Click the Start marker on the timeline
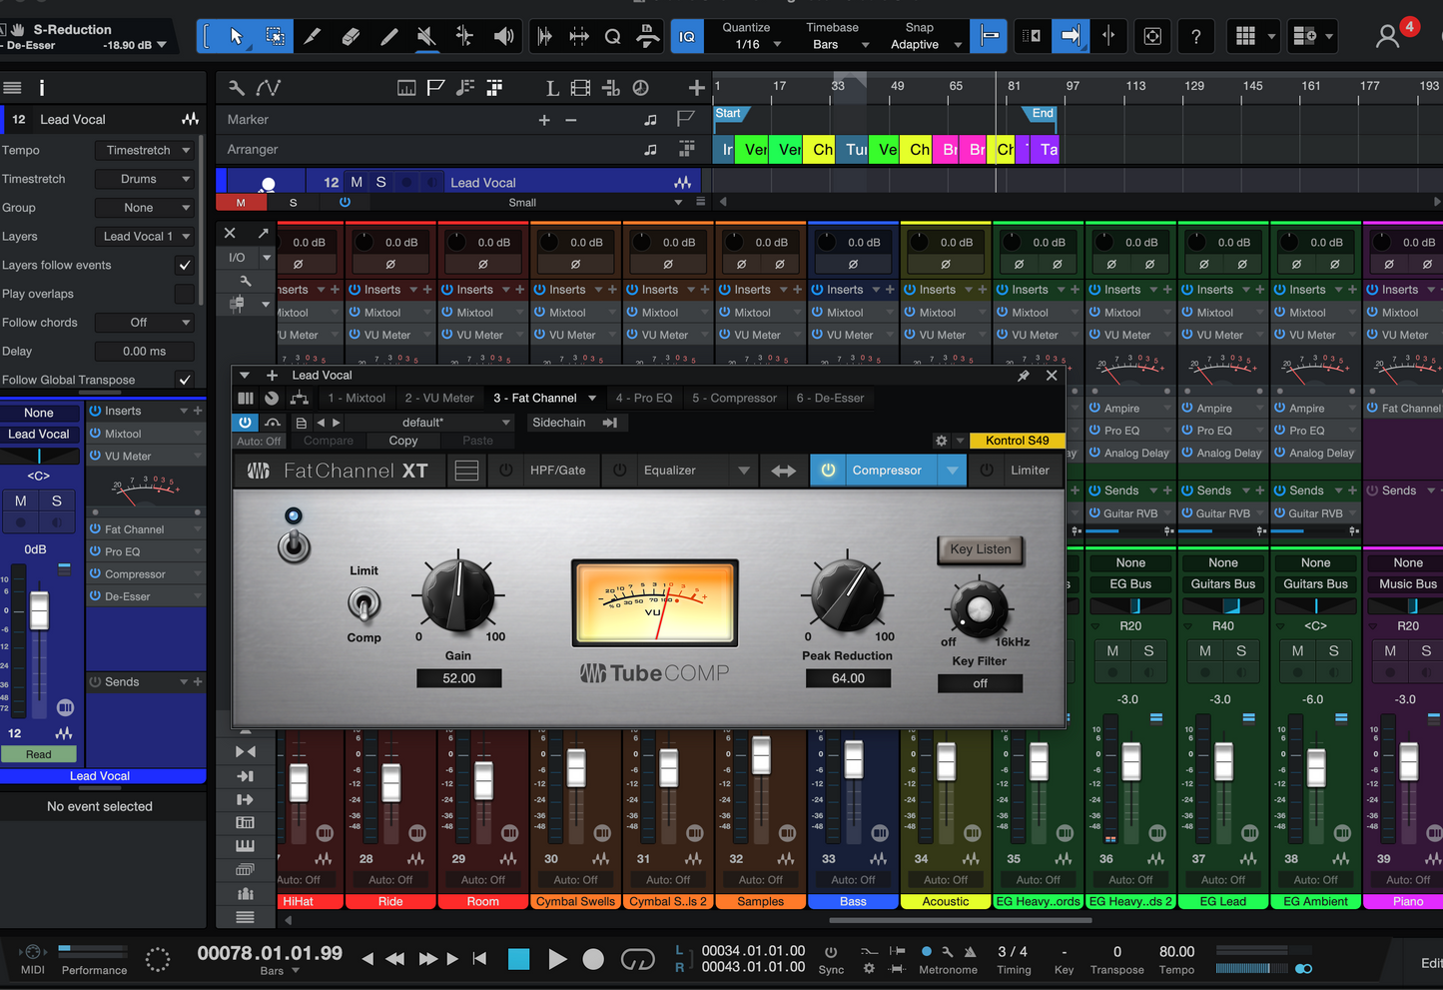Image resolution: width=1443 pixels, height=990 pixels. 728,114
